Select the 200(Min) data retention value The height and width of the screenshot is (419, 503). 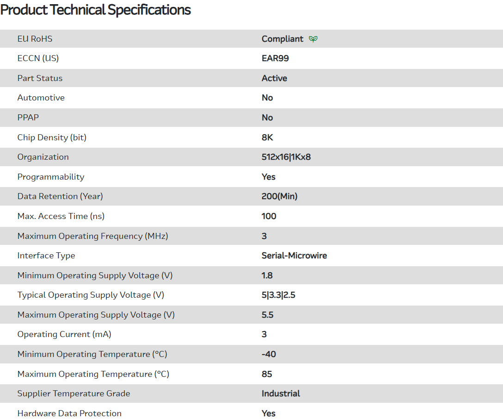279,196
